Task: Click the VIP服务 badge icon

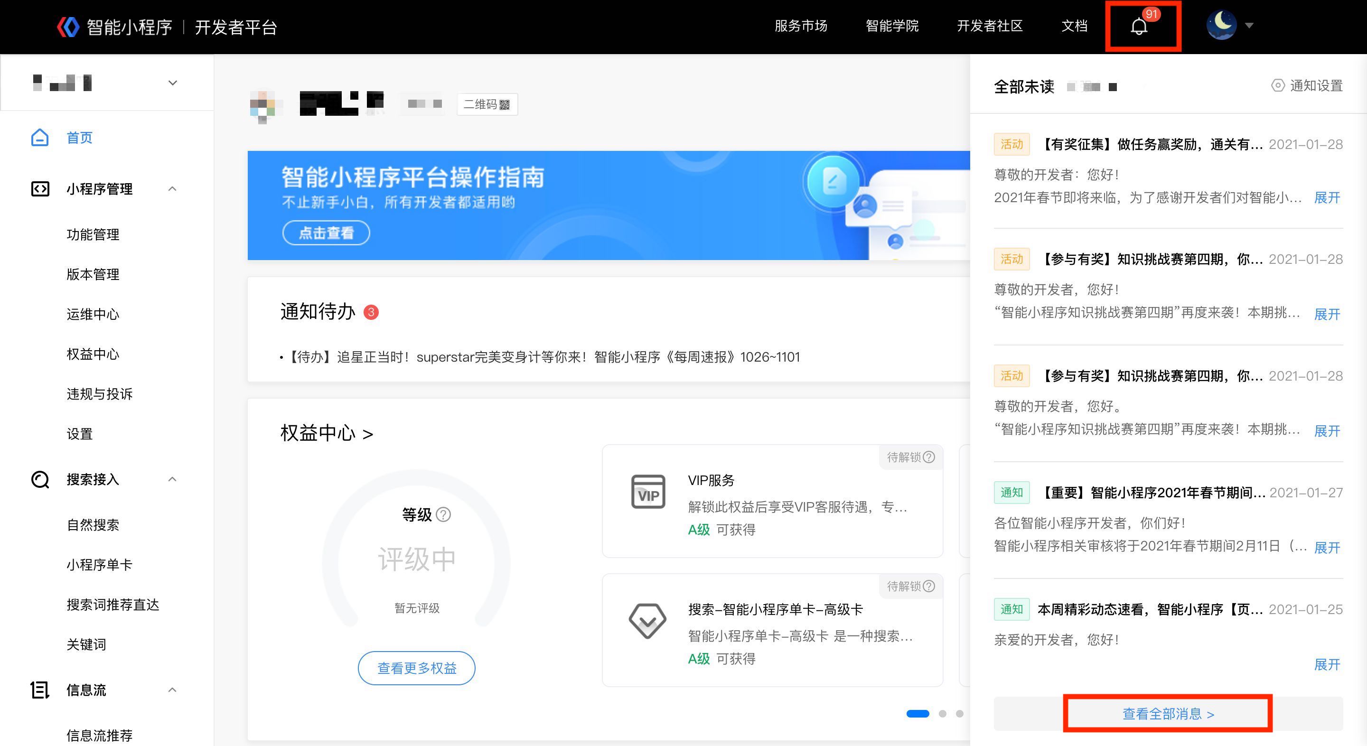Action: (648, 491)
